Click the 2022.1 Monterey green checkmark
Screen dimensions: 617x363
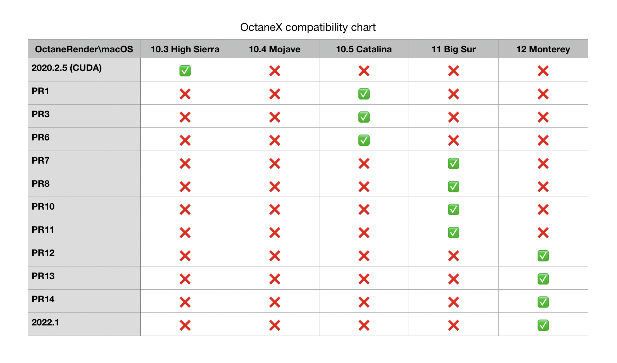pyautogui.click(x=543, y=325)
